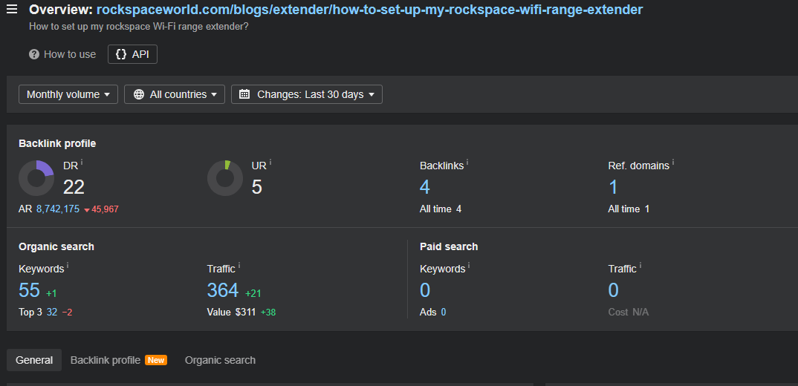798x386 pixels.
Task: Click info icon beside organic Keywords
Action: 68,265
